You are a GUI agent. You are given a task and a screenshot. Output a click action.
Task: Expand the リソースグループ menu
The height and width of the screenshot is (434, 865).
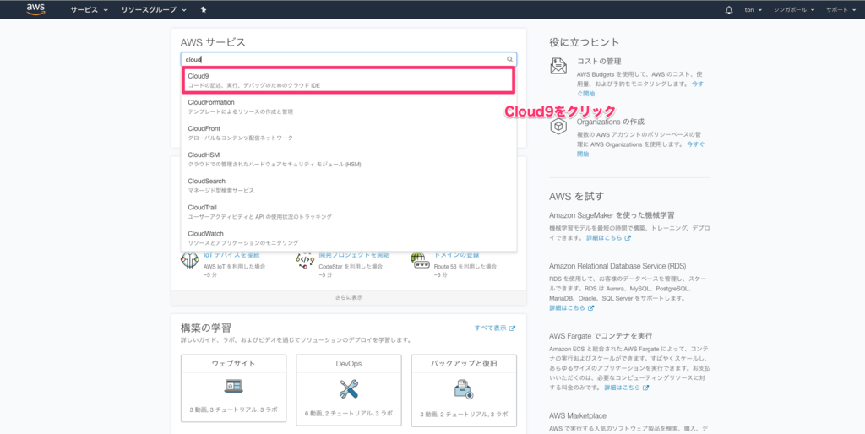pyautogui.click(x=154, y=10)
